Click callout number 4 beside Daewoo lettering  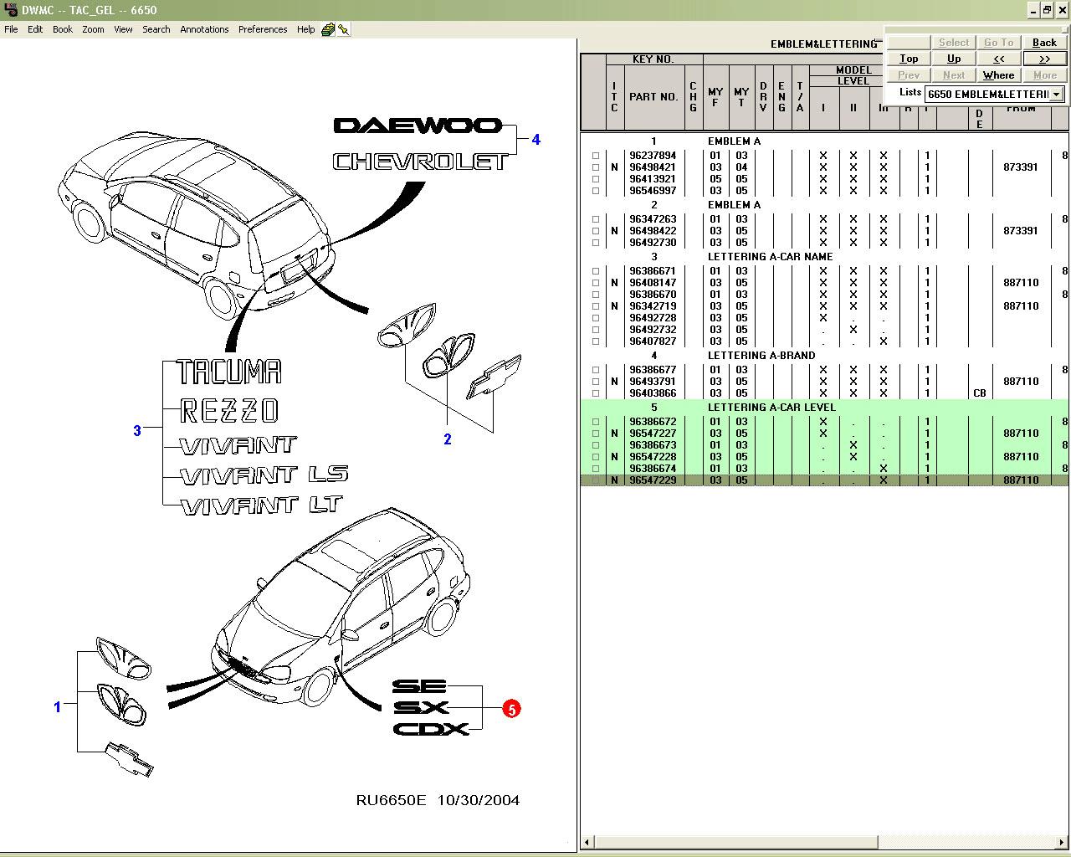point(536,140)
